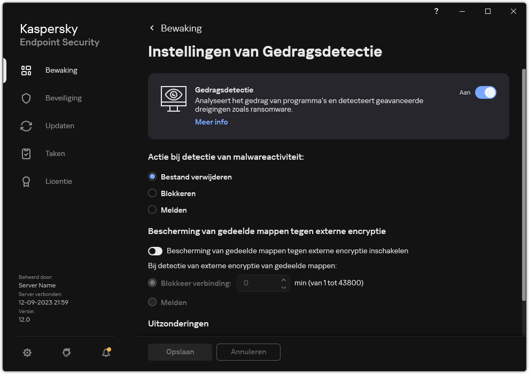Open notifications via the bell icon
Screen dimensions: 529x374
tap(105, 353)
